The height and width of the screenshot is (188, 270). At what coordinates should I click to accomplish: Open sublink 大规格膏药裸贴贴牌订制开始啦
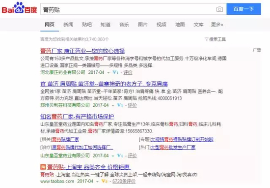click(182, 139)
